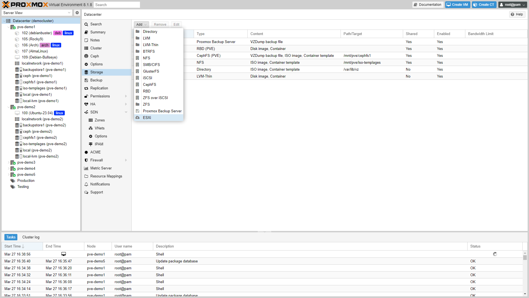Open the root@pam user menu
This screenshot has width=529, height=298.
click(512, 5)
